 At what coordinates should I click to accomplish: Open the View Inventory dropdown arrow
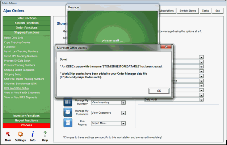click(x=123, y=102)
